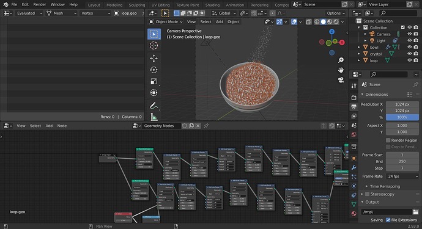Open the World properties tab
Image resolution: width=422 pixels, height=229 pixels.
point(354,134)
